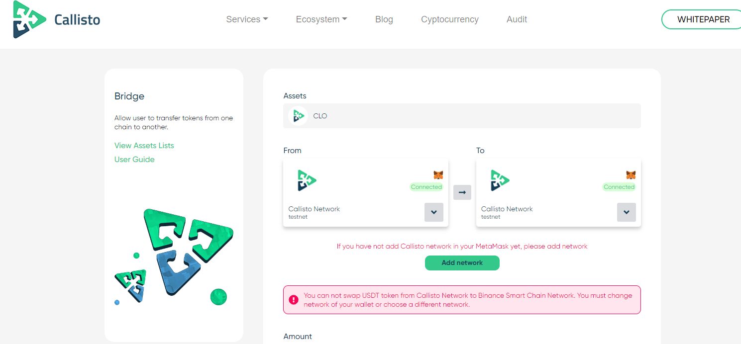Open the User Guide link
This screenshot has width=741, height=344.
(x=134, y=159)
